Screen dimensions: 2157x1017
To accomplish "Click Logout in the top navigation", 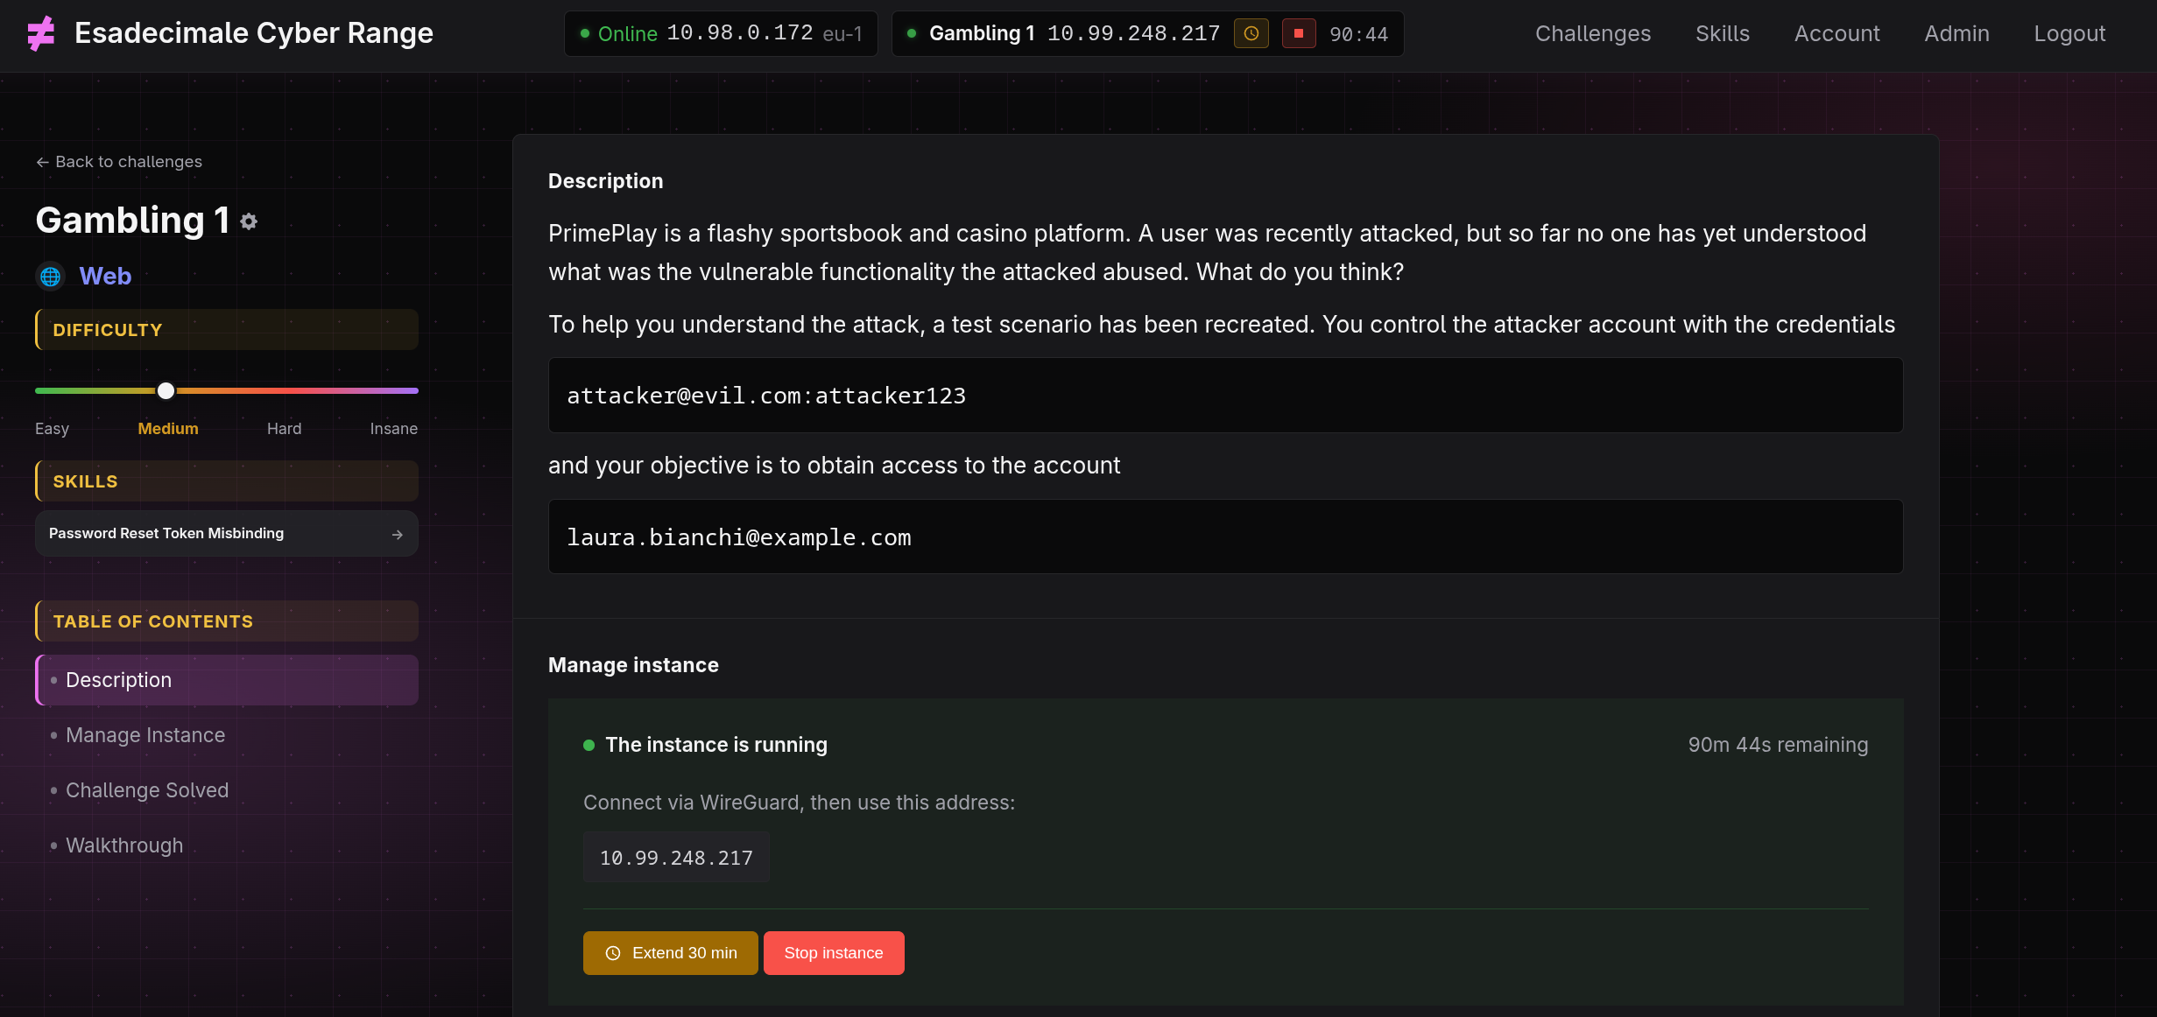I will pos(2069,33).
